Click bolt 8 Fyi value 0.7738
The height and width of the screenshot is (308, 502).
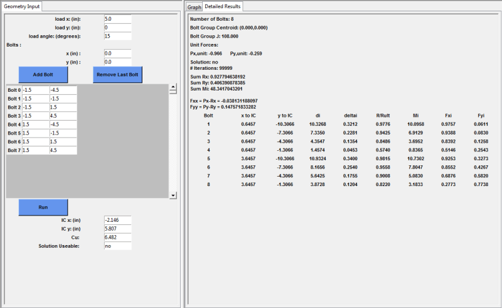click(481, 184)
